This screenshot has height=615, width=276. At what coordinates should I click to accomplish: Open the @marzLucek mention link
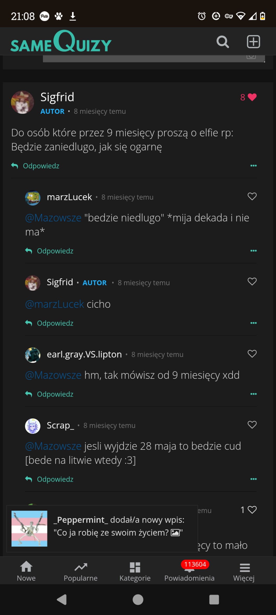[54, 304]
